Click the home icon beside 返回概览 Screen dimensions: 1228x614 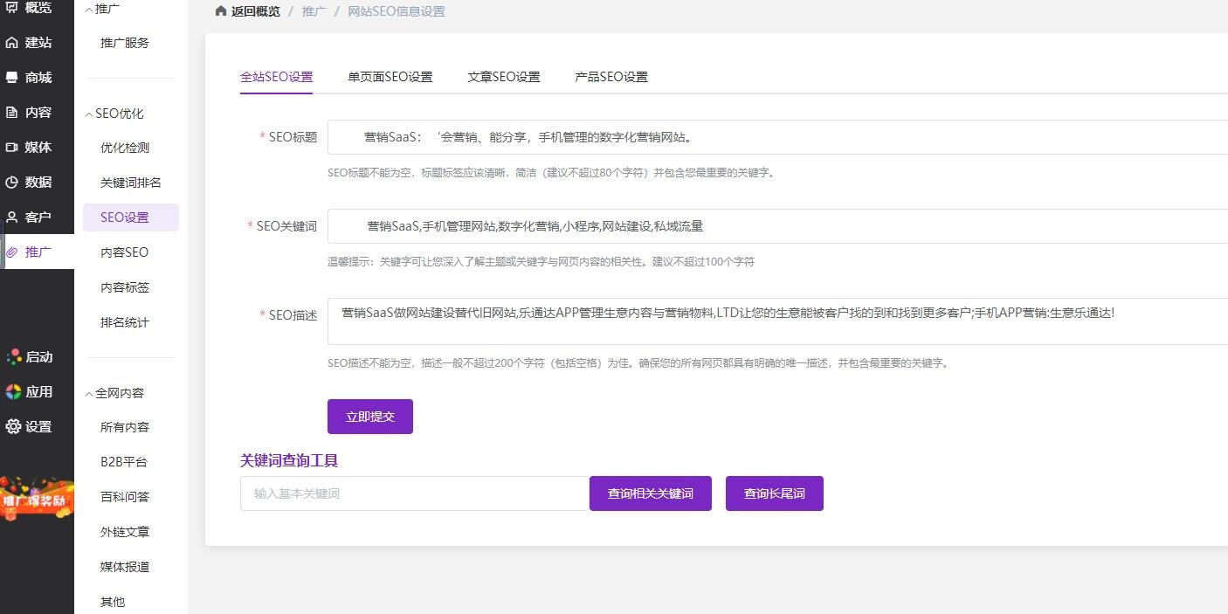[221, 11]
